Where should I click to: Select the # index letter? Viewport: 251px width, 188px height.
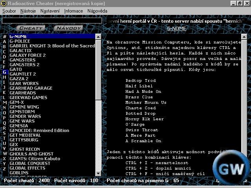(4, 36)
